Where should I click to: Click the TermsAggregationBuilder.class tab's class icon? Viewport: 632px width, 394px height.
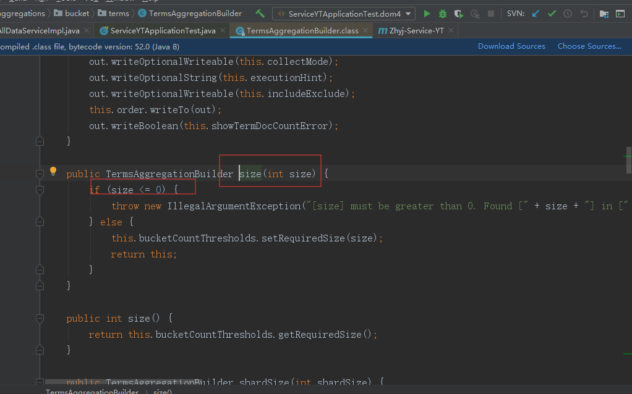point(240,31)
